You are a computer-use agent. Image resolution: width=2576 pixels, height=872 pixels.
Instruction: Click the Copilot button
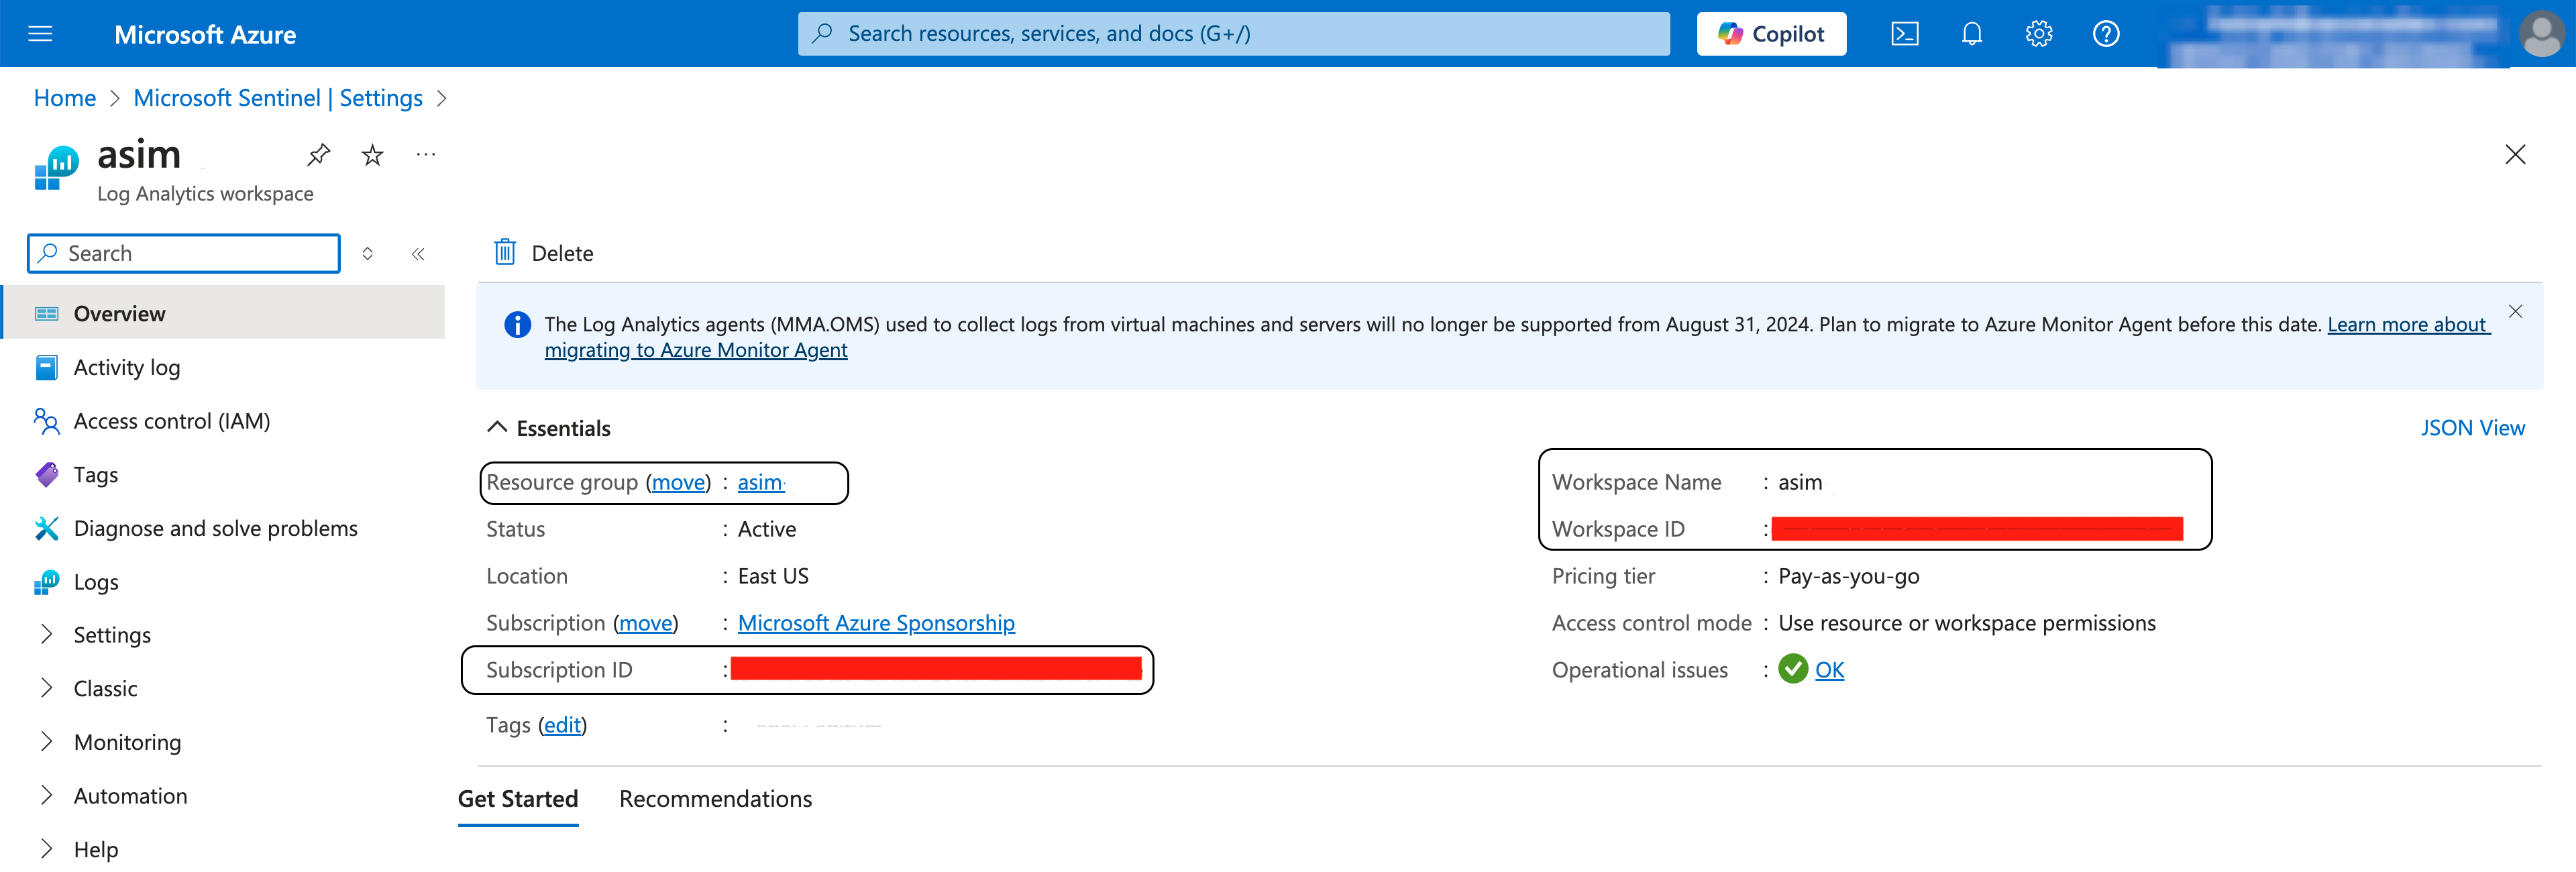click(1771, 34)
